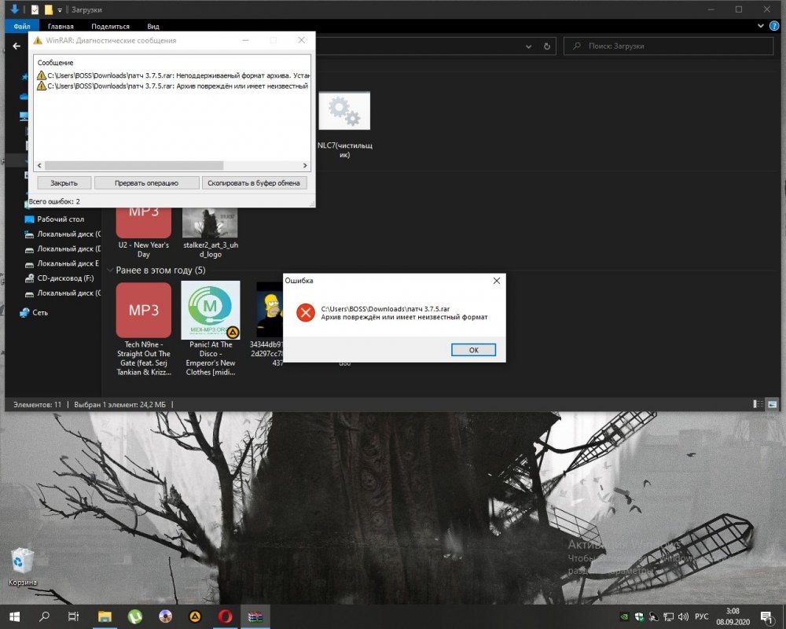Click Прервать операцию in WinRAR dialog
The image size is (786, 629).
pyautogui.click(x=146, y=182)
